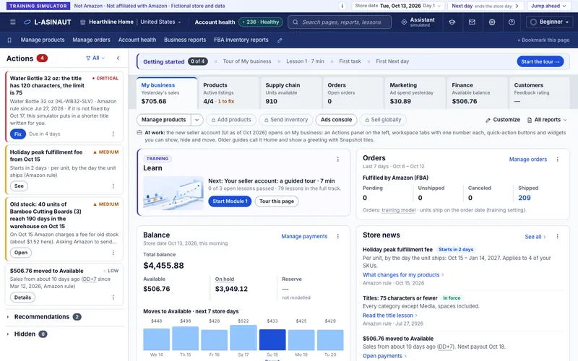
Task: Open the Manage products split-button arrow
Action: [197, 120]
